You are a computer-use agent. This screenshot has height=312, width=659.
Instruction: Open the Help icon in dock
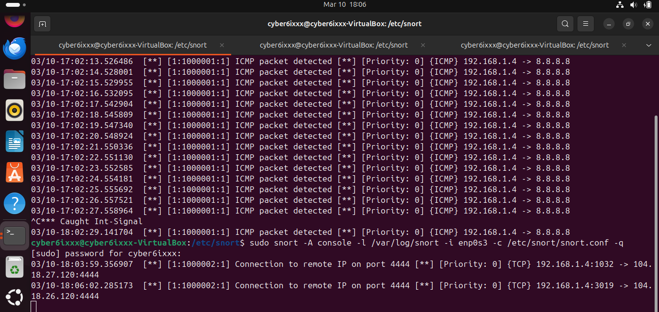[x=15, y=203]
